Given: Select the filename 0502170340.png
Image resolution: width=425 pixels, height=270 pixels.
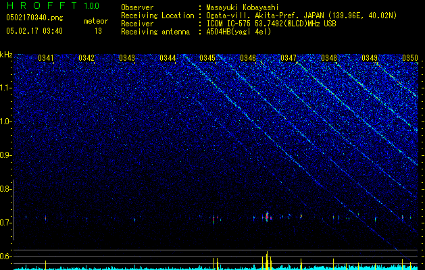Looking at the screenshot, I should (x=34, y=18).
